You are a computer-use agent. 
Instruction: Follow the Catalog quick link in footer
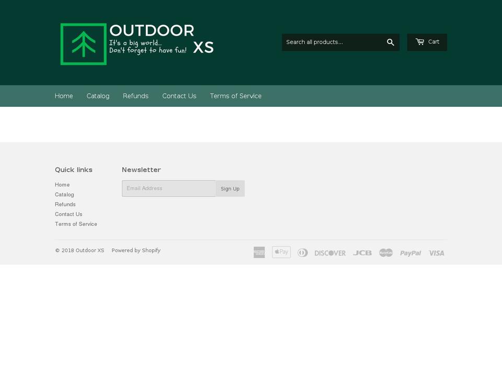[64, 195]
